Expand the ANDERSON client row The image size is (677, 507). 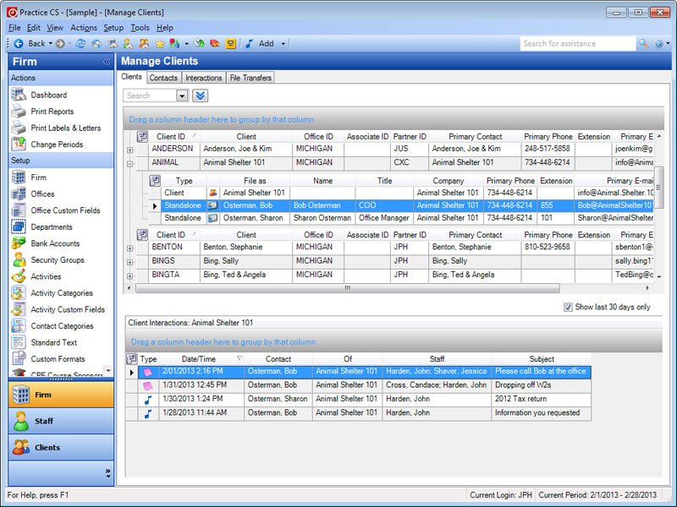(129, 150)
